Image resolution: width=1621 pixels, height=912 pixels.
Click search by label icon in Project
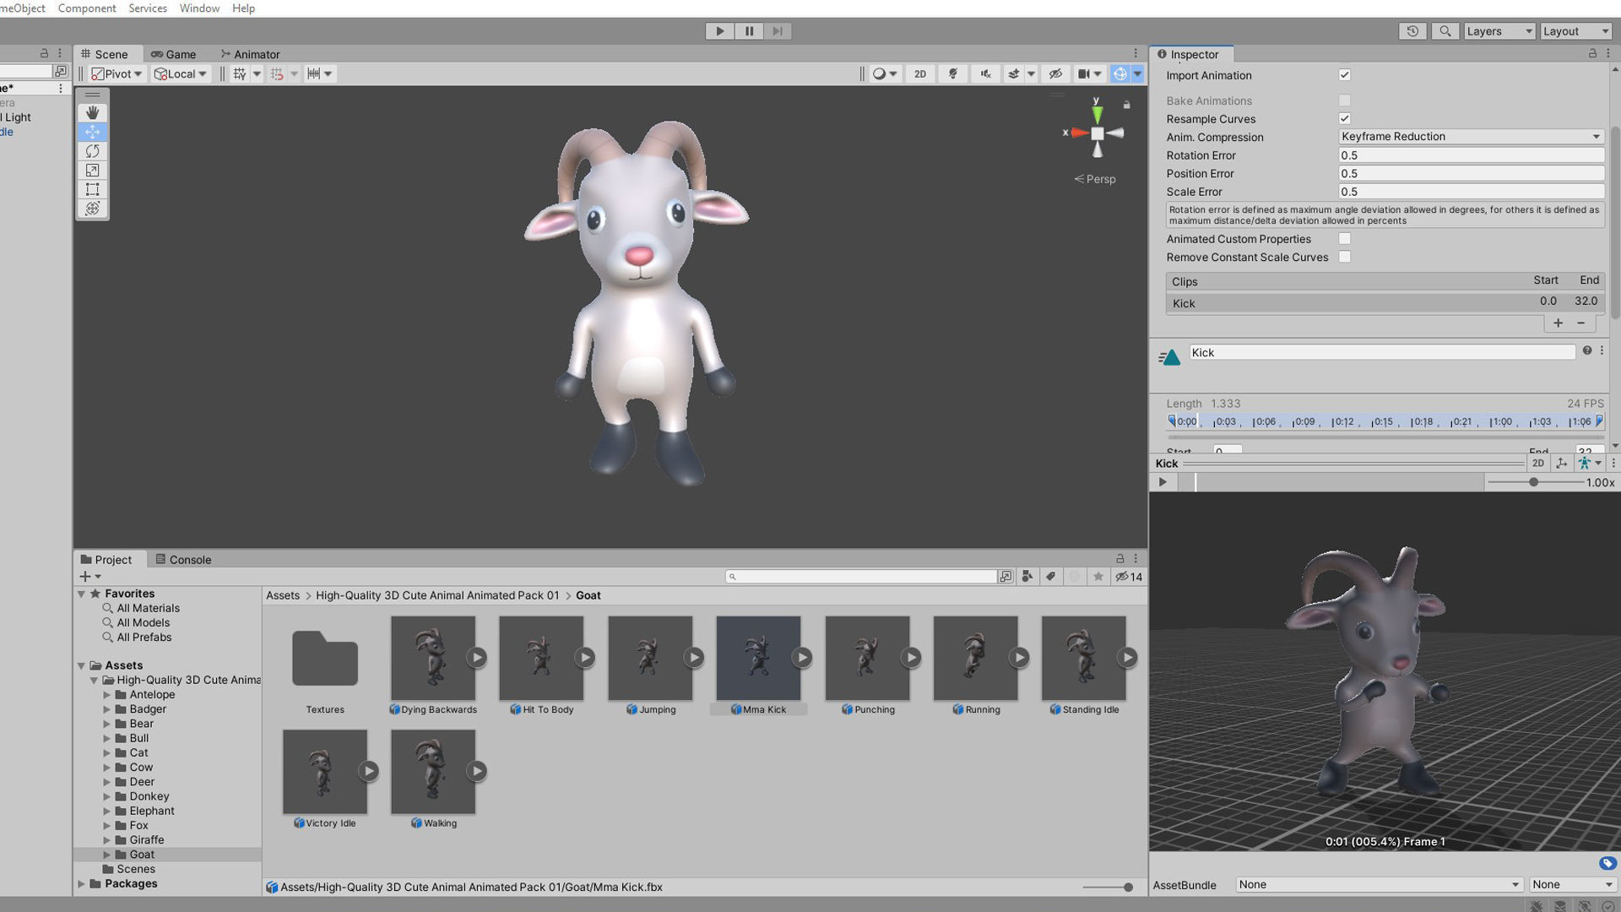(1050, 577)
